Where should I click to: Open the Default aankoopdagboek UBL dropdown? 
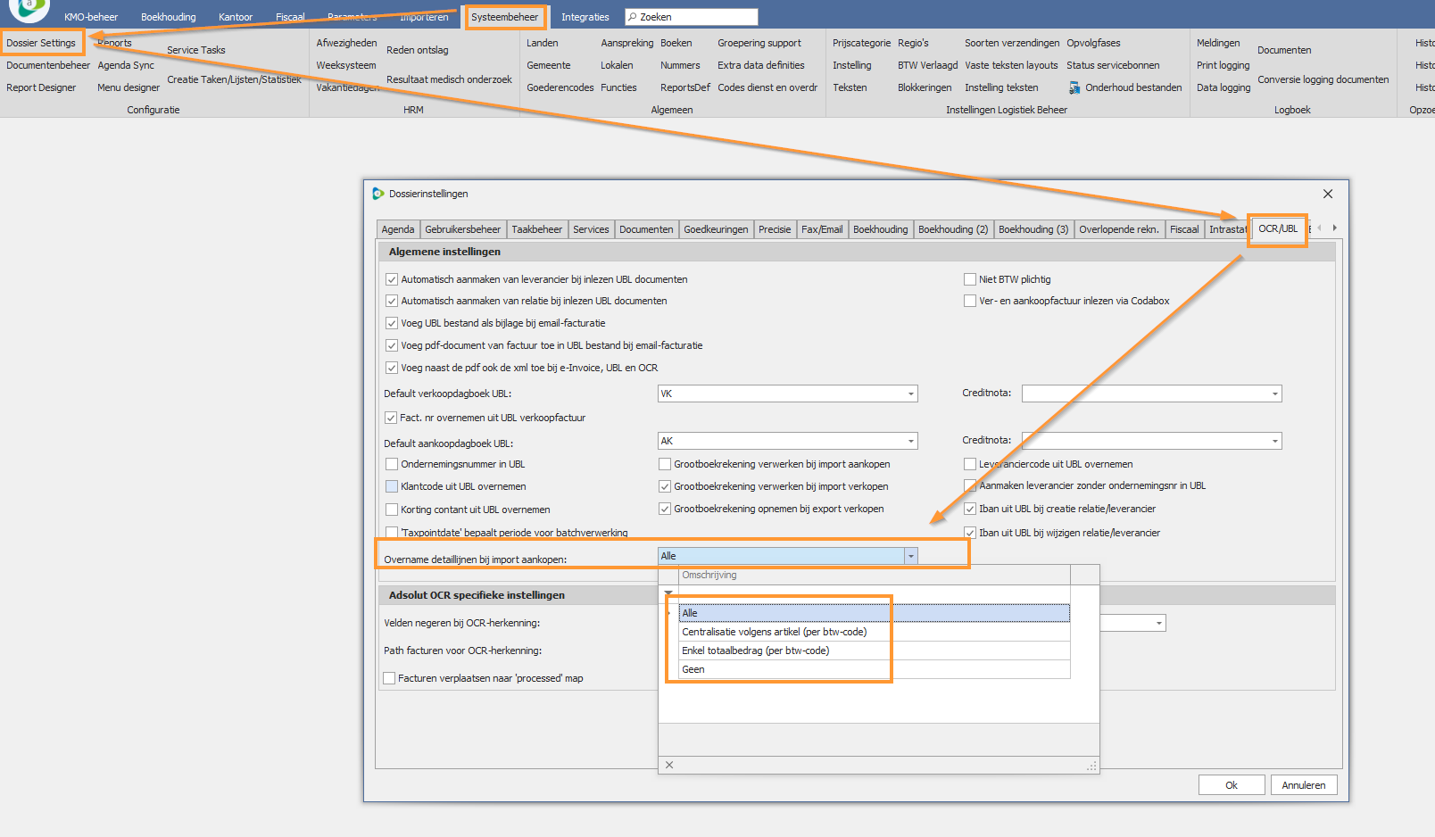point(910,441)
